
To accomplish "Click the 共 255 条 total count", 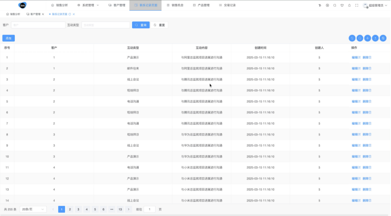I will [x=10, y=209].
